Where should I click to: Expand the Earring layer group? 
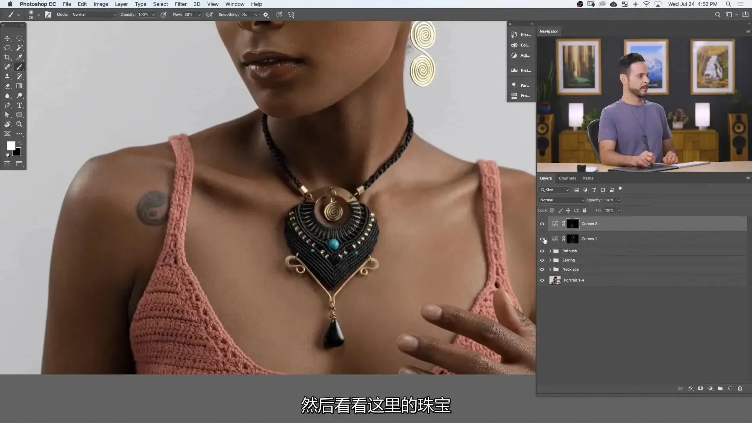[550, 260]
